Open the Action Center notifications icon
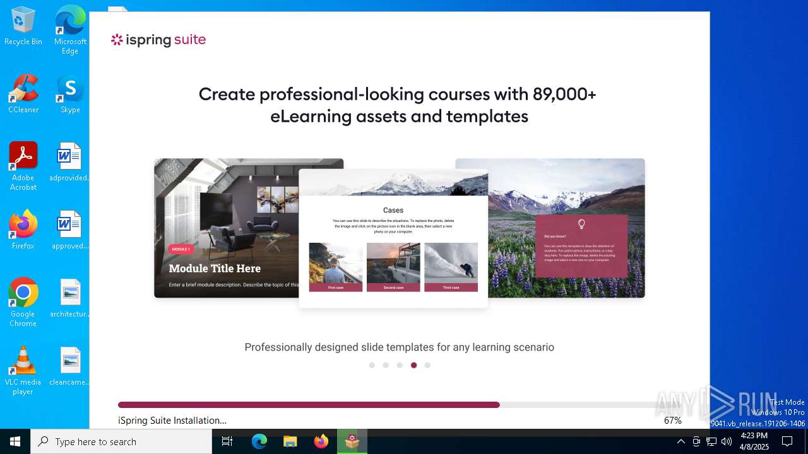Screen dimensions: 808x454 [787, 441]
